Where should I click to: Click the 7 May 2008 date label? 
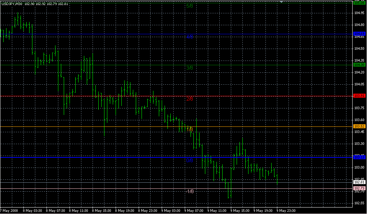coord(9,211)
